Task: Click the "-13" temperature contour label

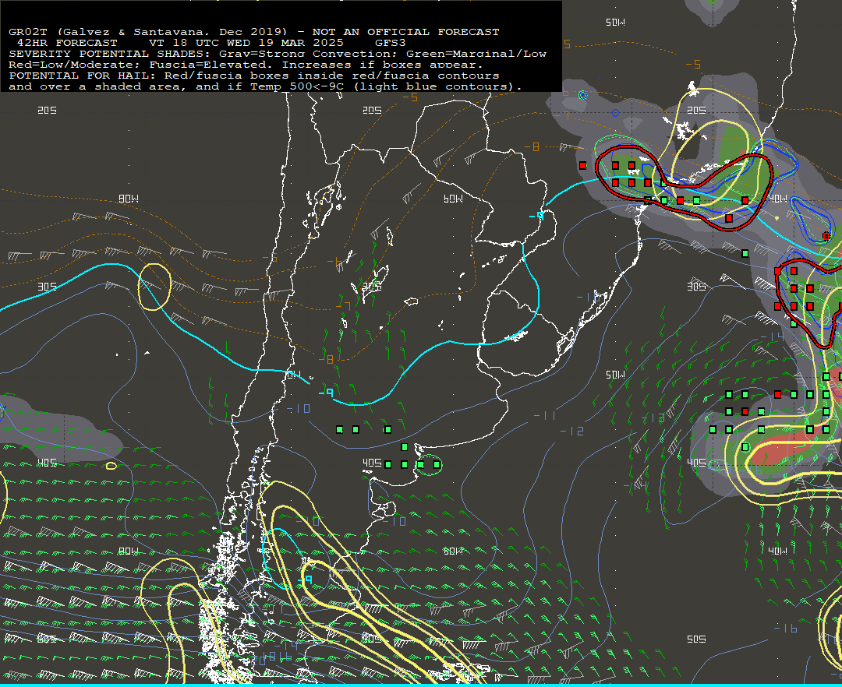Action: click(654, 417)
